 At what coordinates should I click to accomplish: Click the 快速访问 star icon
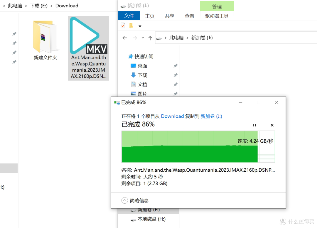coord(131,56)
